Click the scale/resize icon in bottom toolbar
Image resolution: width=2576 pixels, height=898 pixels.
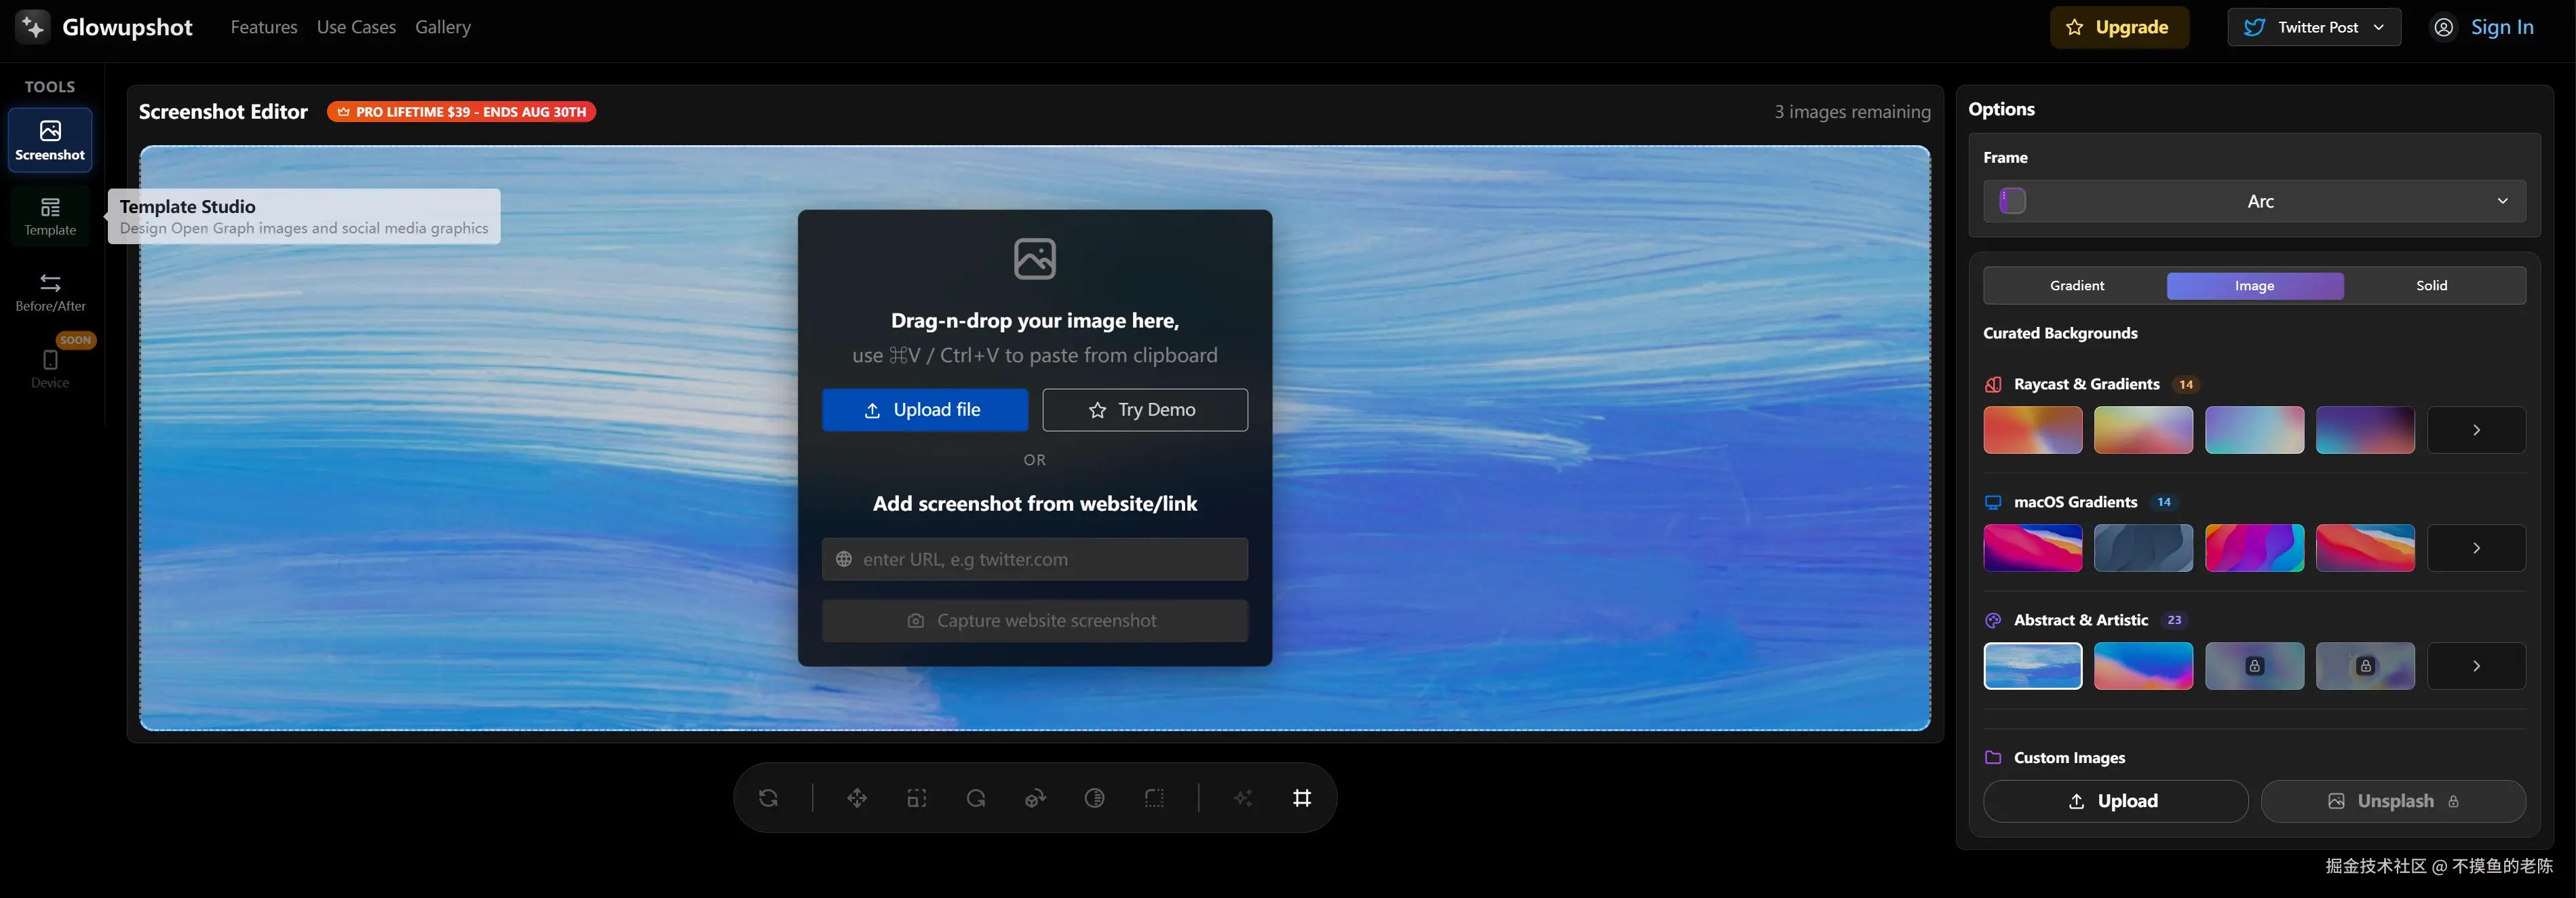point(916,798)
